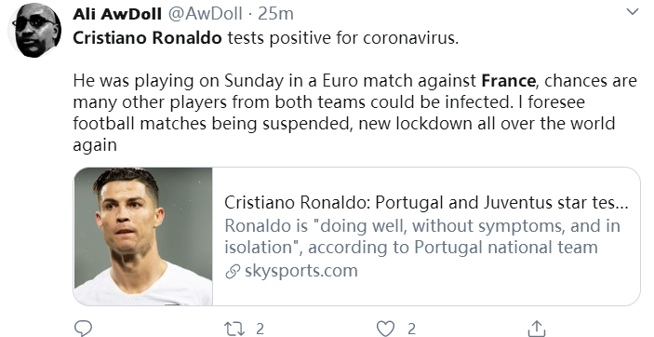Screen dimensions: 654x337
Task: Click the bold France keyword
Action: 509,81
